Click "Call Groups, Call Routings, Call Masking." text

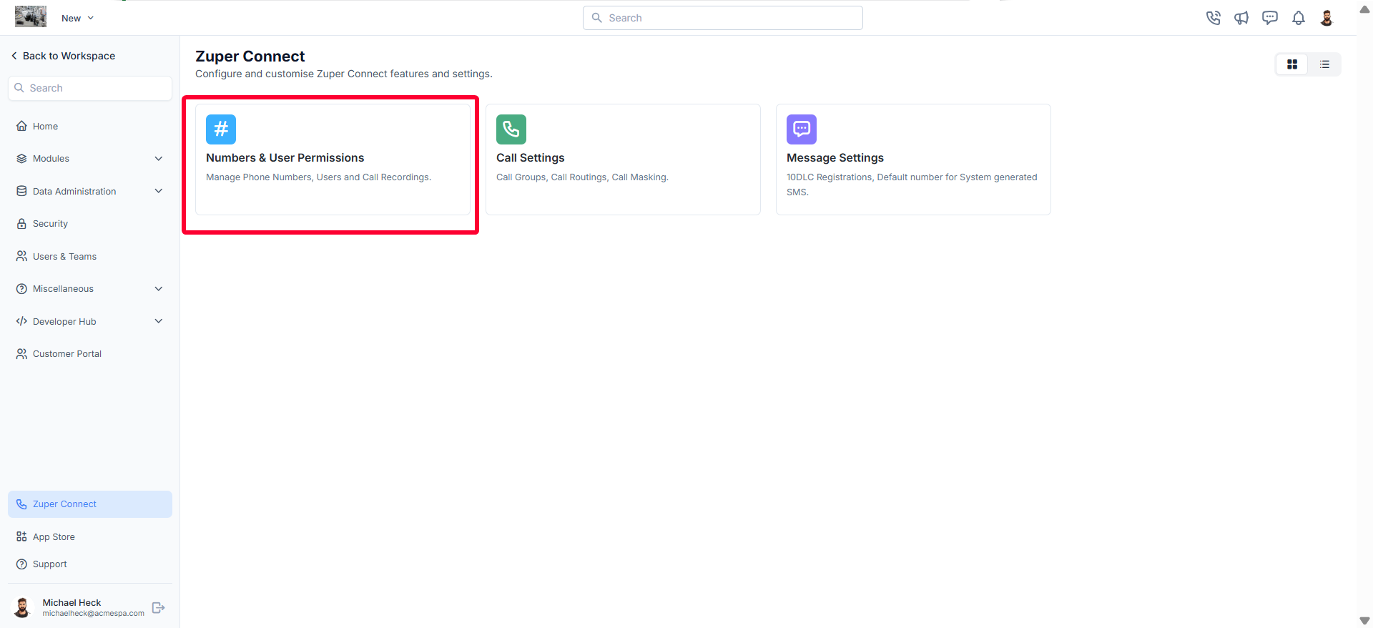582,177
